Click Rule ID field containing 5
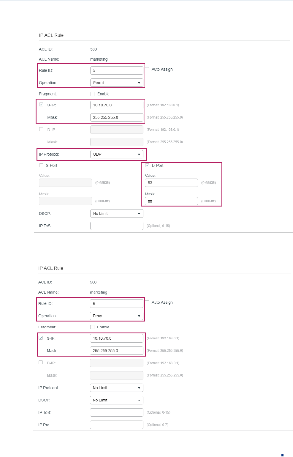 point(117,70)
